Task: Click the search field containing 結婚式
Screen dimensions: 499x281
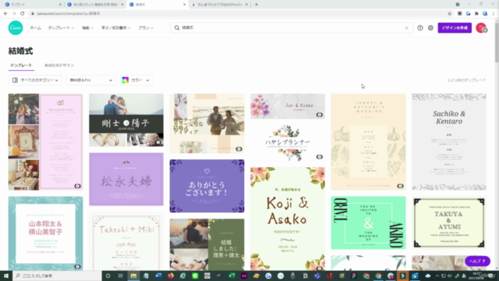Action: pyautogui.click(x=292, y=28)
